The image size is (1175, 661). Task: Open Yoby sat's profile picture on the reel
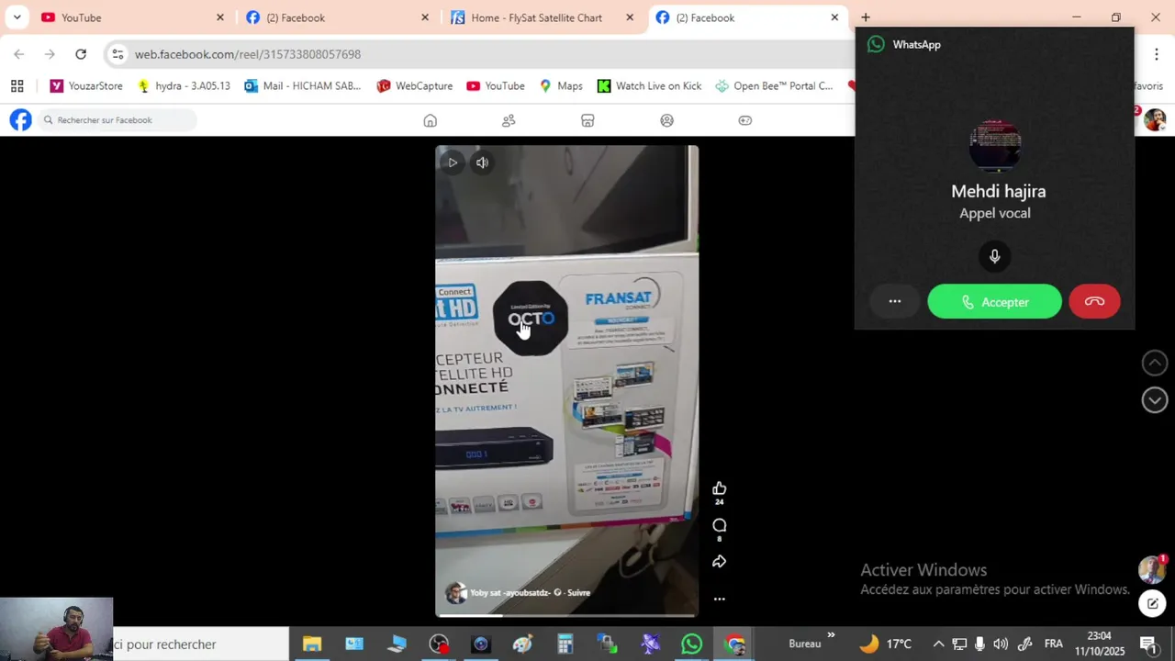tap(455, 593)
